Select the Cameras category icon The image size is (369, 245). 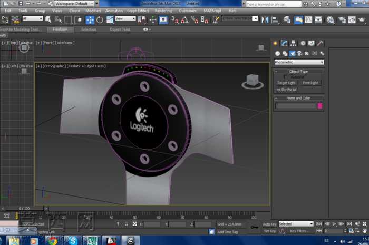[299, 54]
